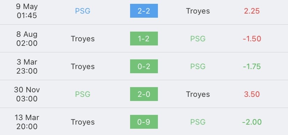This screenshot has height=135, width=288.
Task: Select PSG in the 9 May match
Action: pyautogui.click(x=83, y=11)
